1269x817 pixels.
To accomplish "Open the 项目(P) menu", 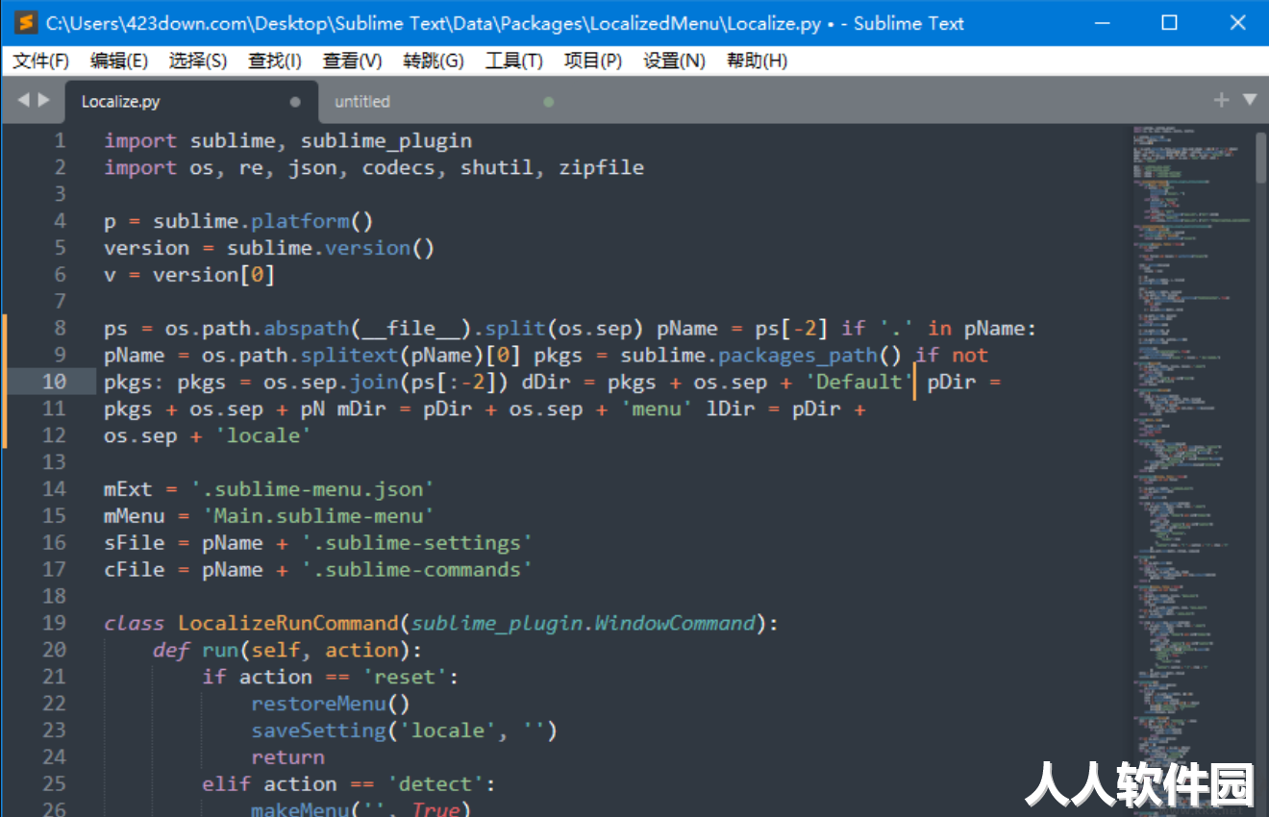I will (593, 61).
